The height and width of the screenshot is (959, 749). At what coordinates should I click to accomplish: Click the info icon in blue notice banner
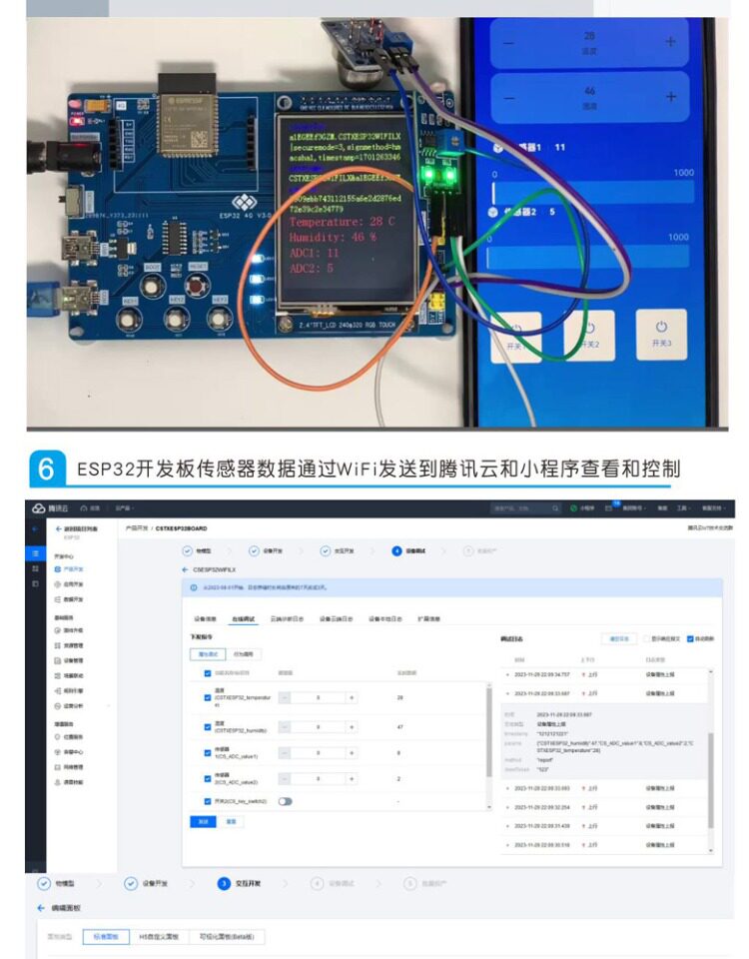pos(194,587)
